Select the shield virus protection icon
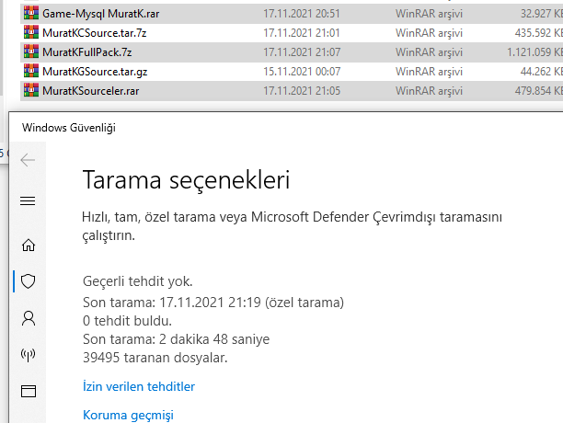Viewport: 563px width, 423px height. [x=28, y=281]
